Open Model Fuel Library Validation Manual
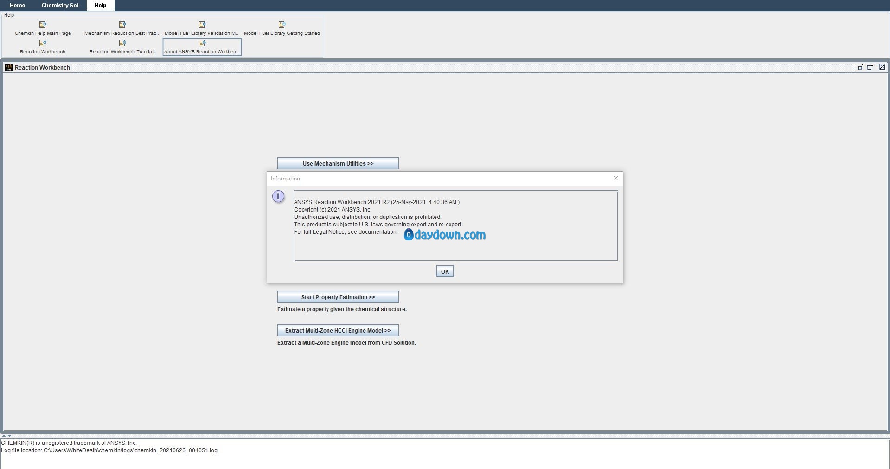Screen dimensions: 890x469 click(x=202, y=28)
